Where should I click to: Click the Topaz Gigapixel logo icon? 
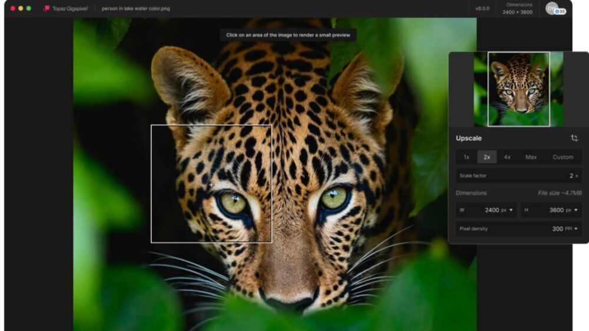(47, 9)
